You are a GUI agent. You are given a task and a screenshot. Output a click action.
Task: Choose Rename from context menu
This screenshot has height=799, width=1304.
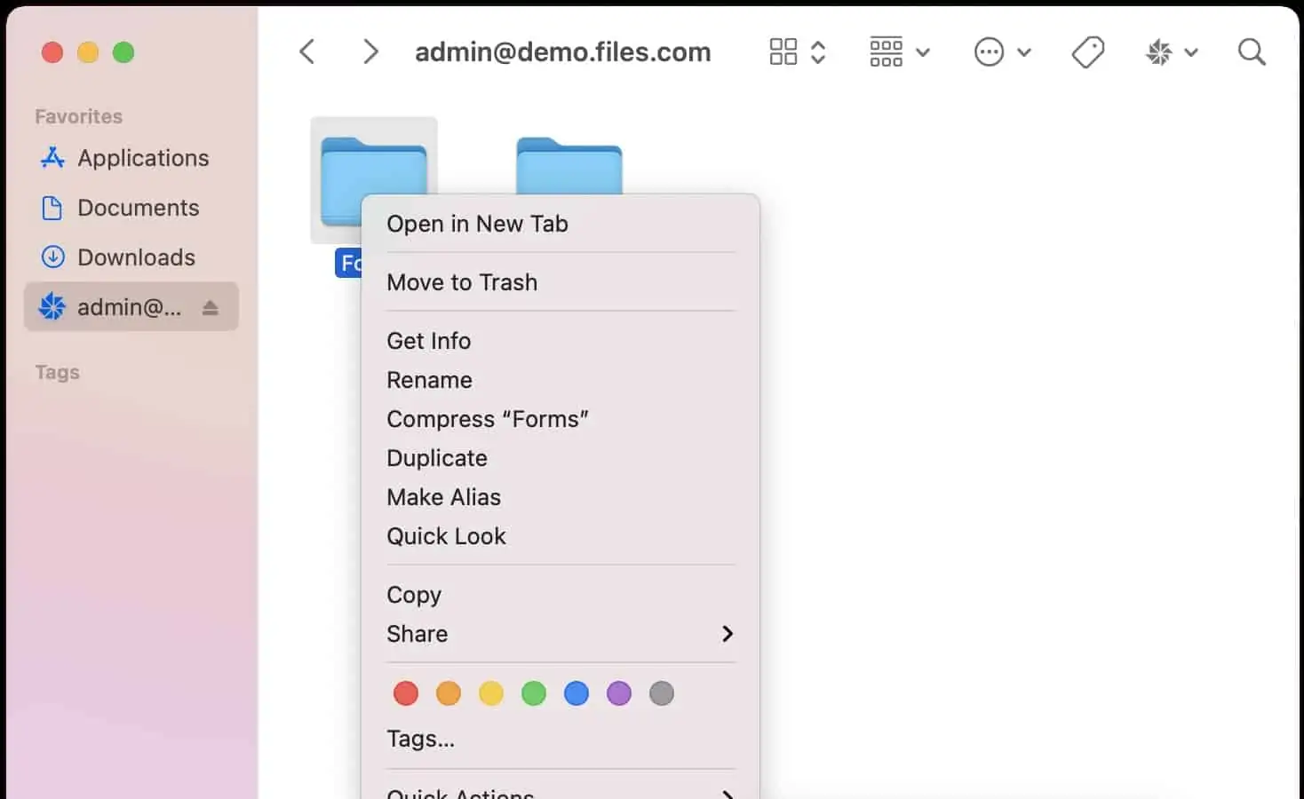[561, 380]
